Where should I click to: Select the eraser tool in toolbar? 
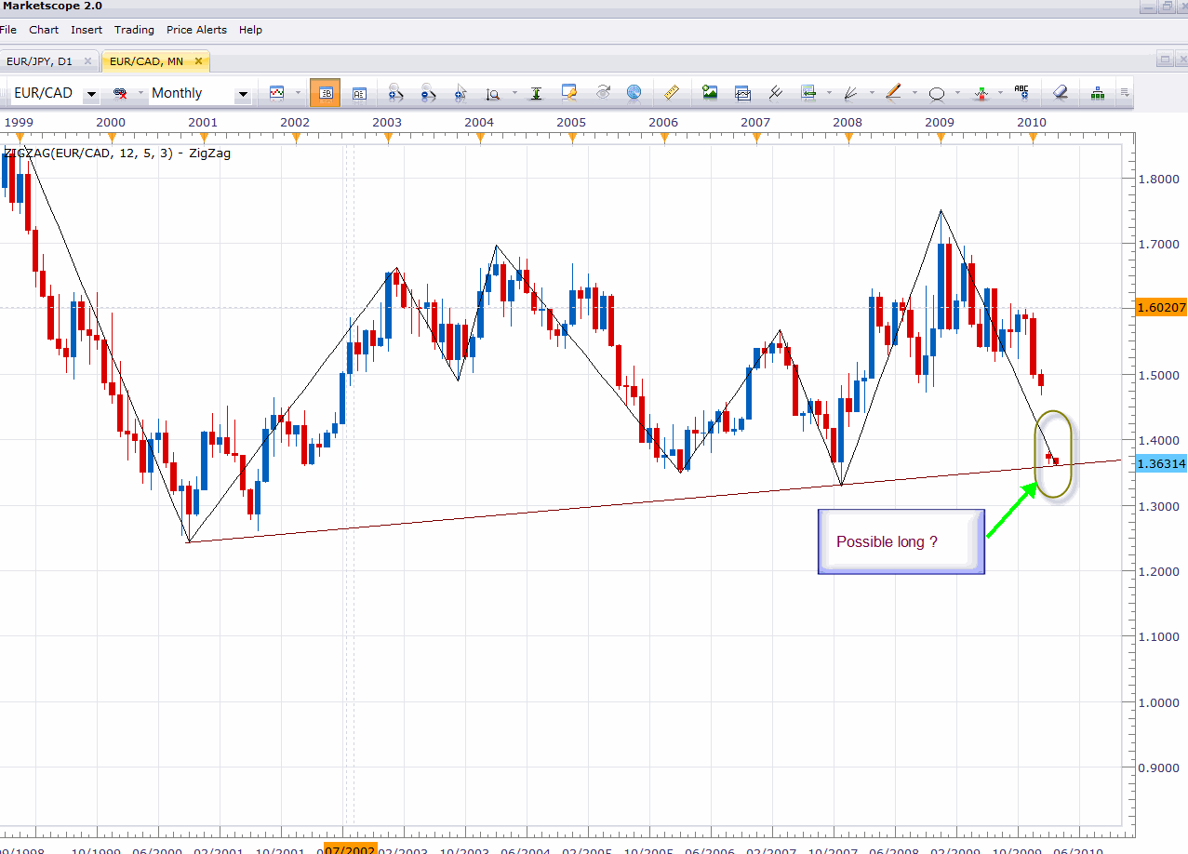point(1060,93)
